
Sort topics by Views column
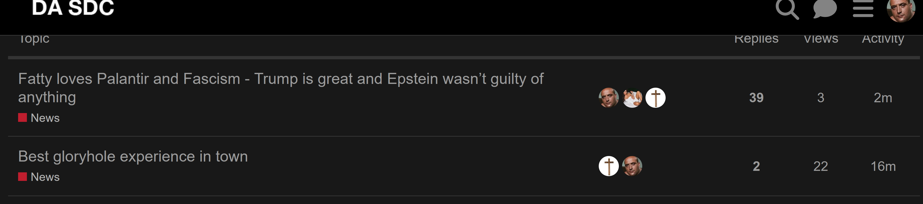coord(820,39)
